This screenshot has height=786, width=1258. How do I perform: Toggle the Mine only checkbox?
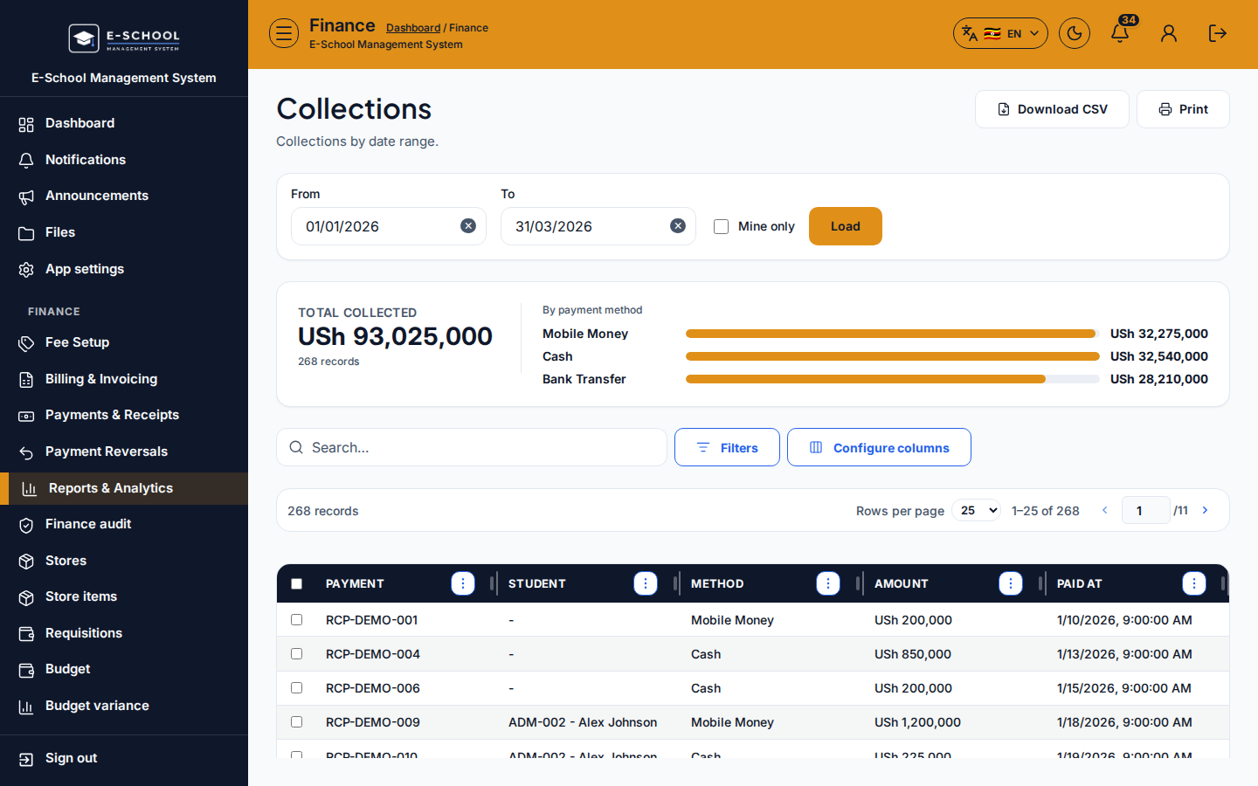click(x=721, y=226)
